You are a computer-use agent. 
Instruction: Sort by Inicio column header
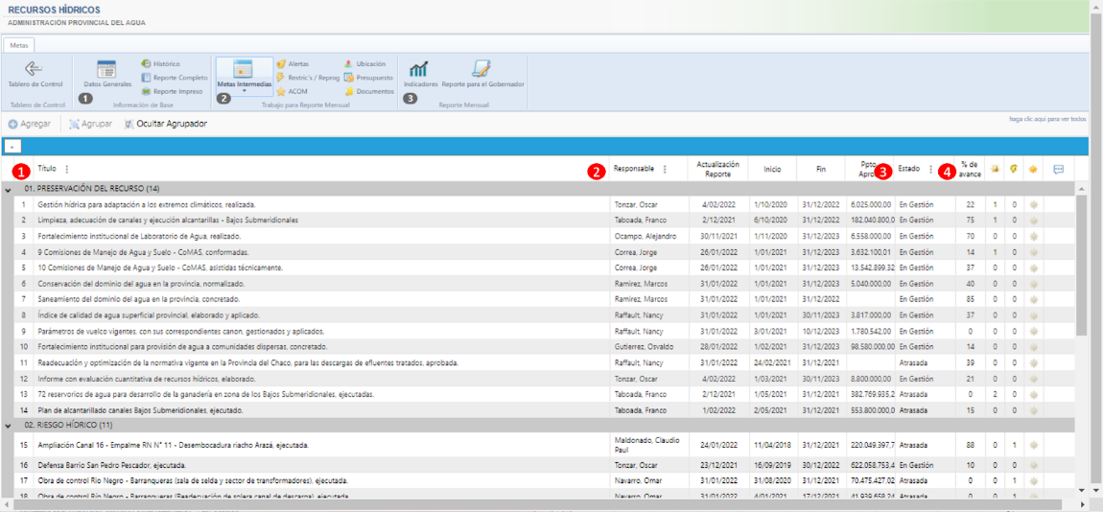coord(772,170)
